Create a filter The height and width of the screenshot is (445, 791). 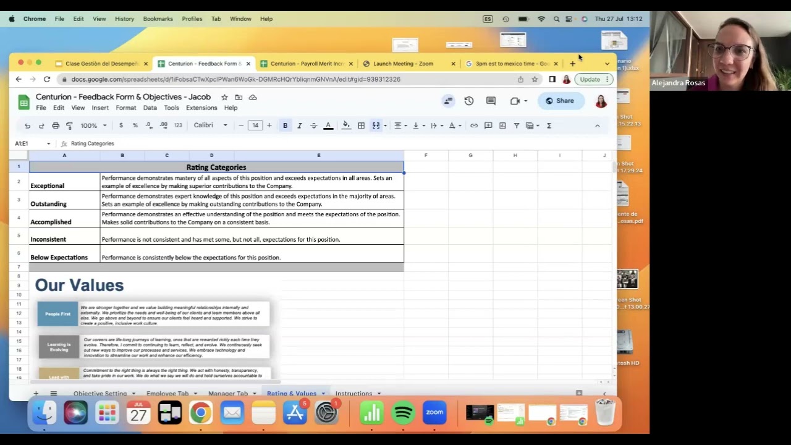click(517, 125)
